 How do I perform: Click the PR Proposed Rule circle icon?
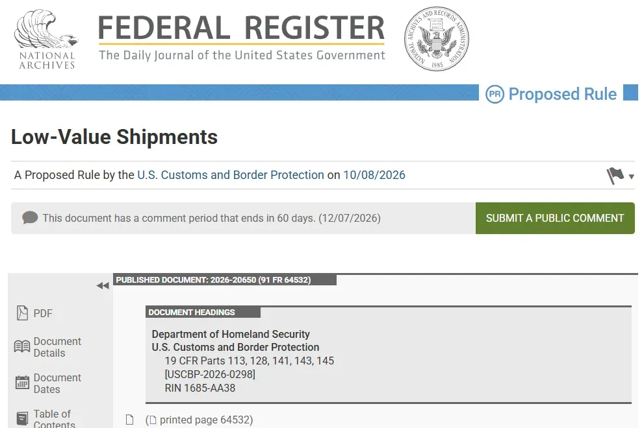[x=495, y=94]
